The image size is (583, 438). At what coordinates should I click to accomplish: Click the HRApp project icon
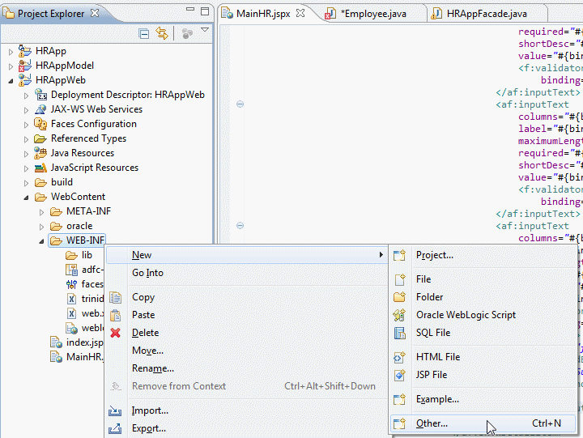25,50
